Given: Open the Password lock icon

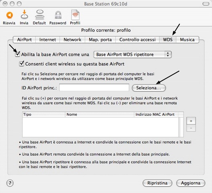Looking at the screenshot, I should click(58, 14).
